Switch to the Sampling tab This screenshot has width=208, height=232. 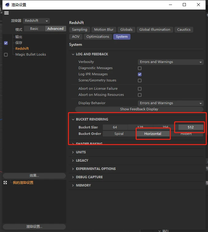coord(79,30)
